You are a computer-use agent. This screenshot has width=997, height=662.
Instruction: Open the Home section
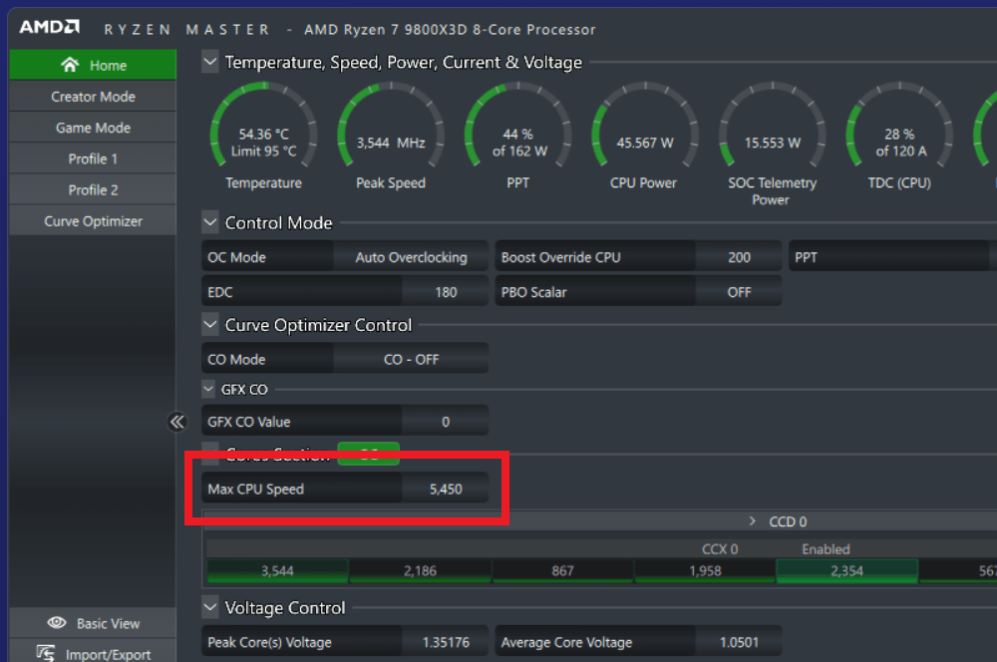tap(93, 64)
